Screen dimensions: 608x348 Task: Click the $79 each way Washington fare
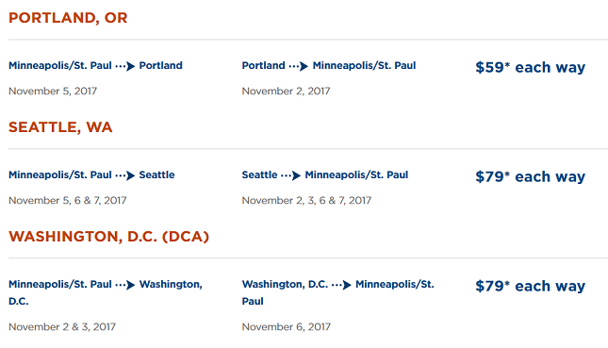[x=530, y=287]
